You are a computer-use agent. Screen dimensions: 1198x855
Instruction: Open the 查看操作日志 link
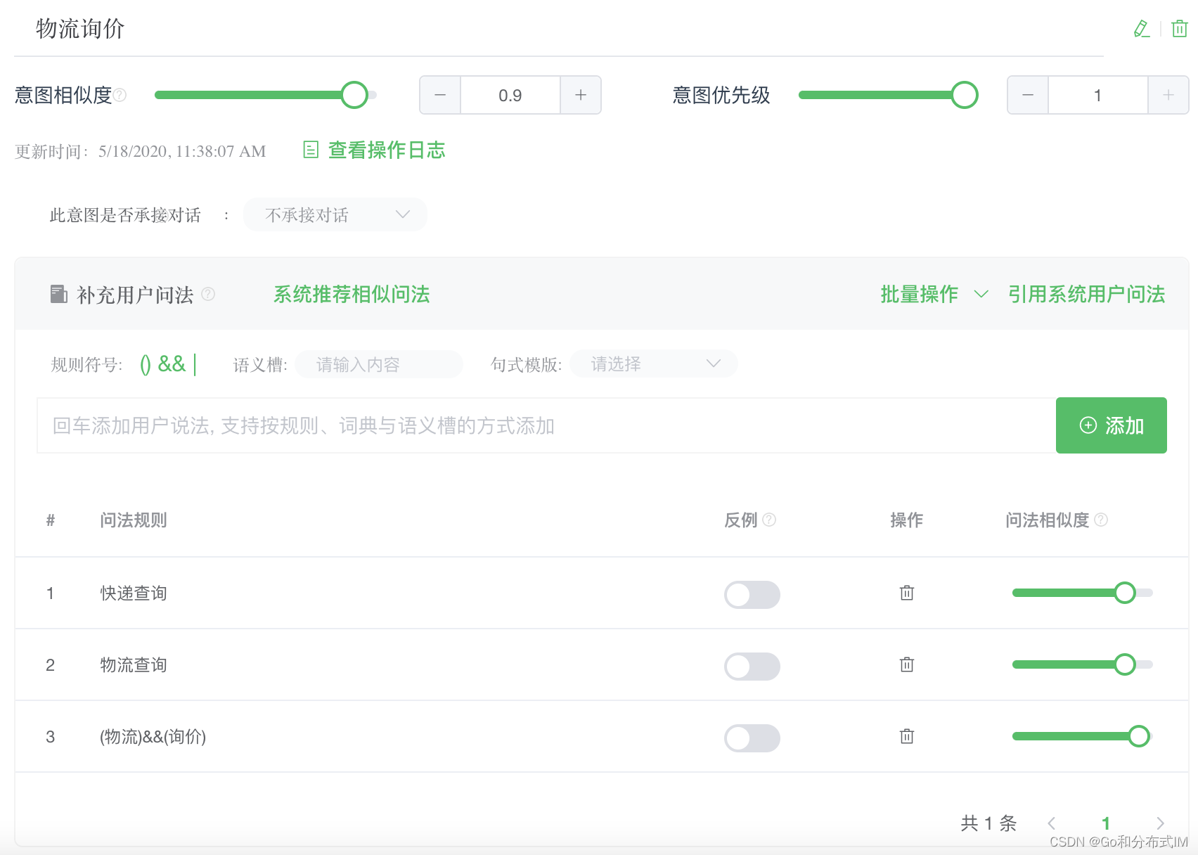click(x=387, y=150)
